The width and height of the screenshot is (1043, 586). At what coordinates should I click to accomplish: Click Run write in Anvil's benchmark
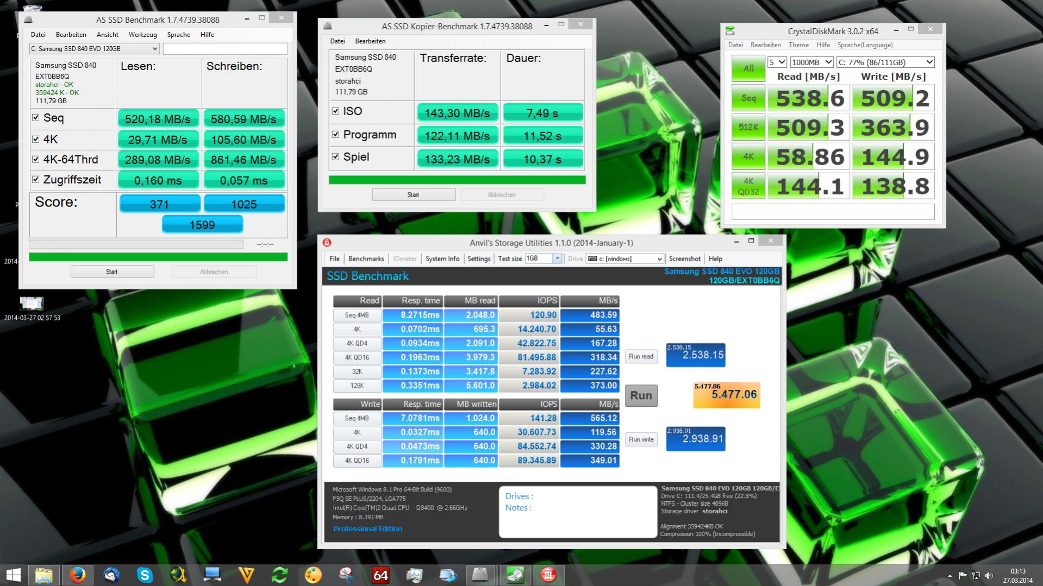pyautogui.click(x=641, y=439)
